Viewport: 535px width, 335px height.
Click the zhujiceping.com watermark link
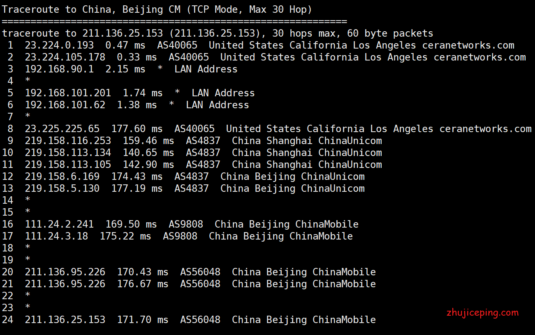482,312
